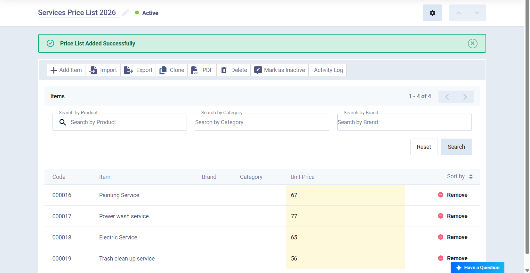Clone this price list
The image size is (530, 273).
click(x=172, y=70)
